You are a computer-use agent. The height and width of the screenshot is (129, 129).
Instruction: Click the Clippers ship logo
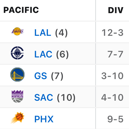[x=18, y=53]
